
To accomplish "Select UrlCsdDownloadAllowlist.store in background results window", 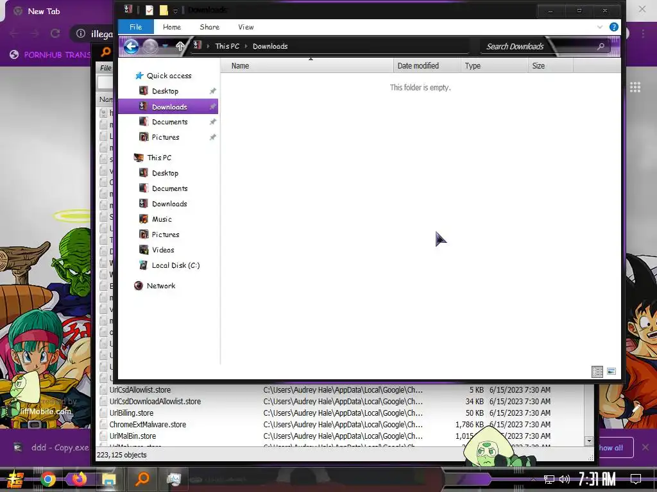I will click(x=155, y=401).
